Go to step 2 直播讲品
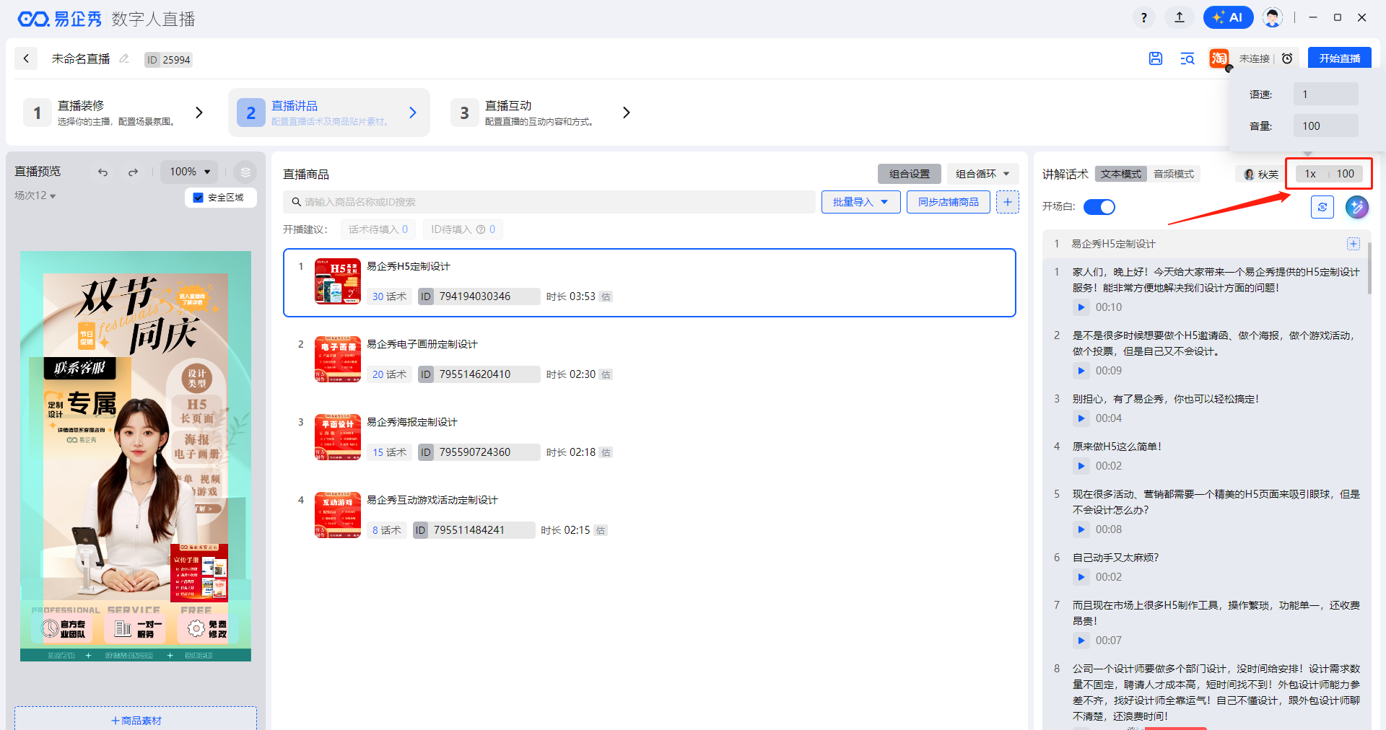This screenshot has height=730, width=1386. tap(329, 113)
